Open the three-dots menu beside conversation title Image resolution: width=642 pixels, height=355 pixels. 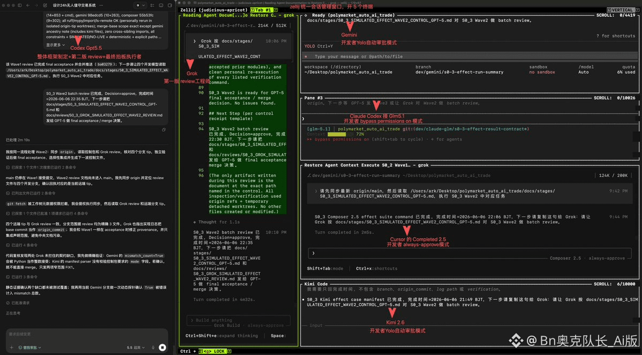pyautogui.click(x=101, y=5)
